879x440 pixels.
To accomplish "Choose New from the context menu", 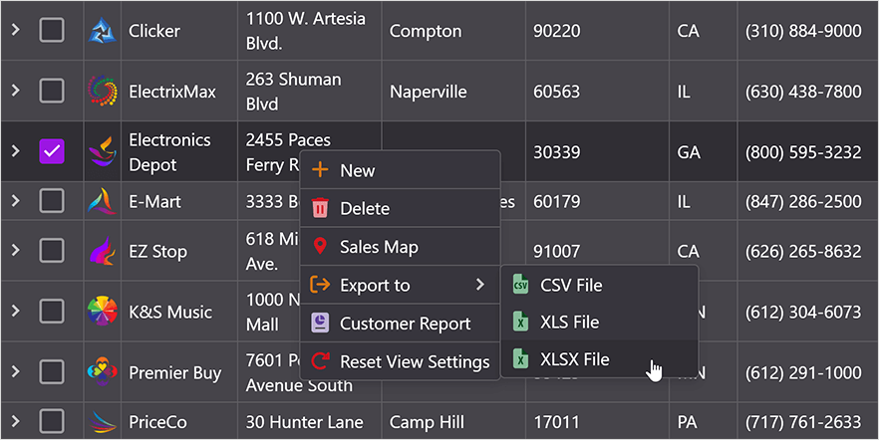I will (x=357, y=170).
